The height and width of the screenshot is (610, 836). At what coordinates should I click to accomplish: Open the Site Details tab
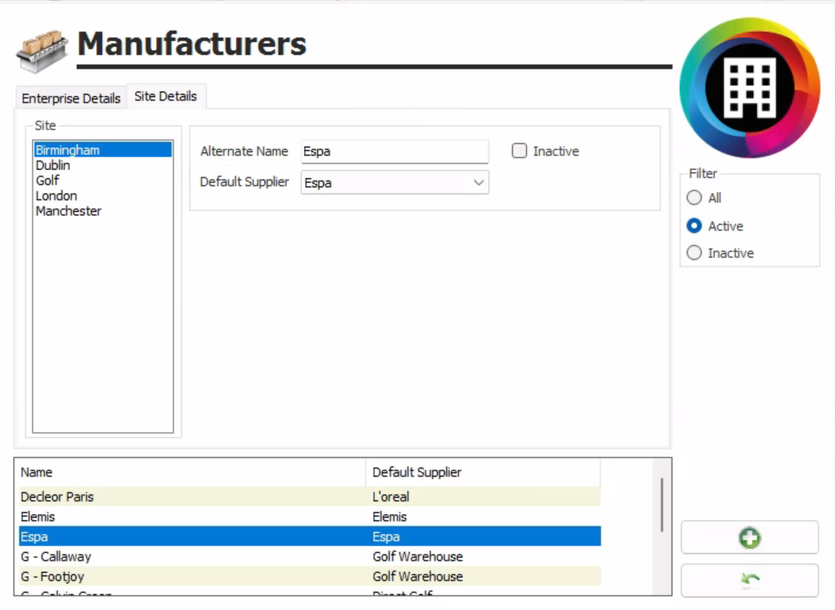click(166, 97)
